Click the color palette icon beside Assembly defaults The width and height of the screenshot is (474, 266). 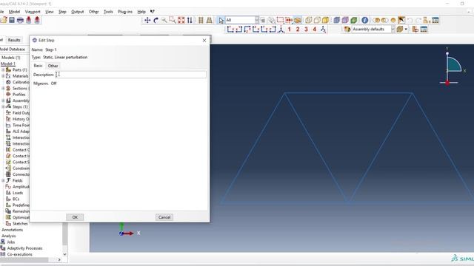pos(347,30)
